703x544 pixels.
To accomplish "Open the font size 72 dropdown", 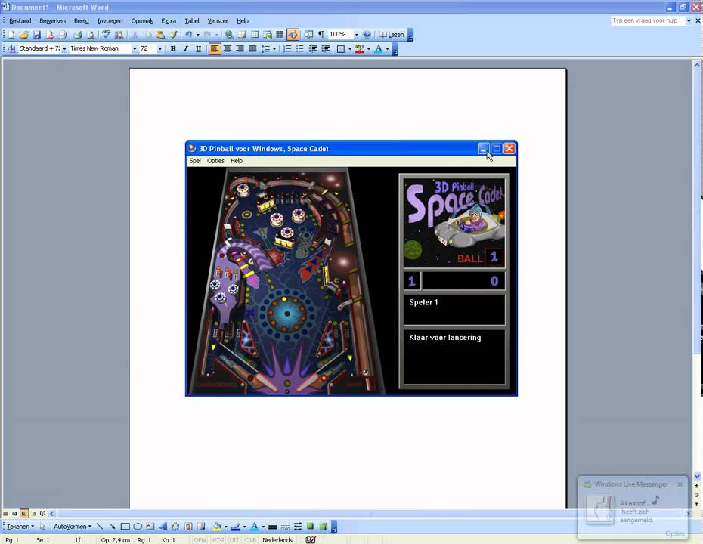I will coord(160,48).
